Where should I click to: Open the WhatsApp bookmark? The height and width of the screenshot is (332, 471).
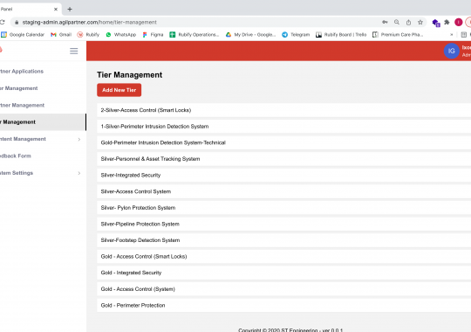(x=120, y=35)
